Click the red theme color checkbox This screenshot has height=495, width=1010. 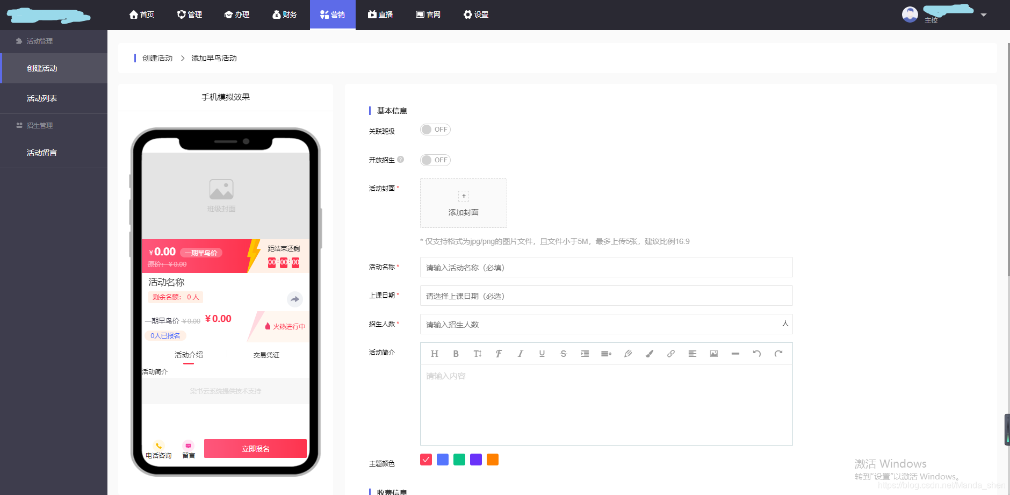(425, 460)
